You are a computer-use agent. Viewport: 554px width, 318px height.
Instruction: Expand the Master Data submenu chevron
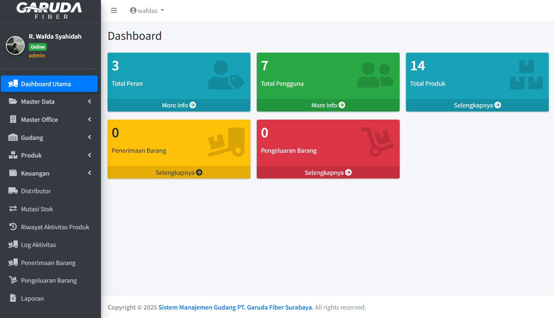click(x=89, y=102)
